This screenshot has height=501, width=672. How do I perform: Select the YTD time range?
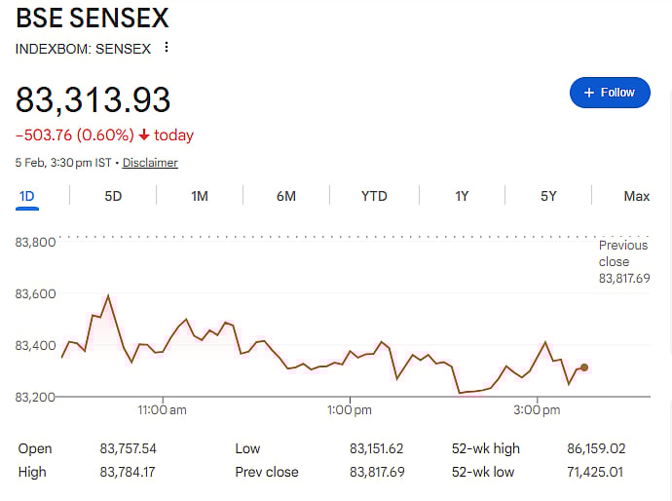[374, 196]
